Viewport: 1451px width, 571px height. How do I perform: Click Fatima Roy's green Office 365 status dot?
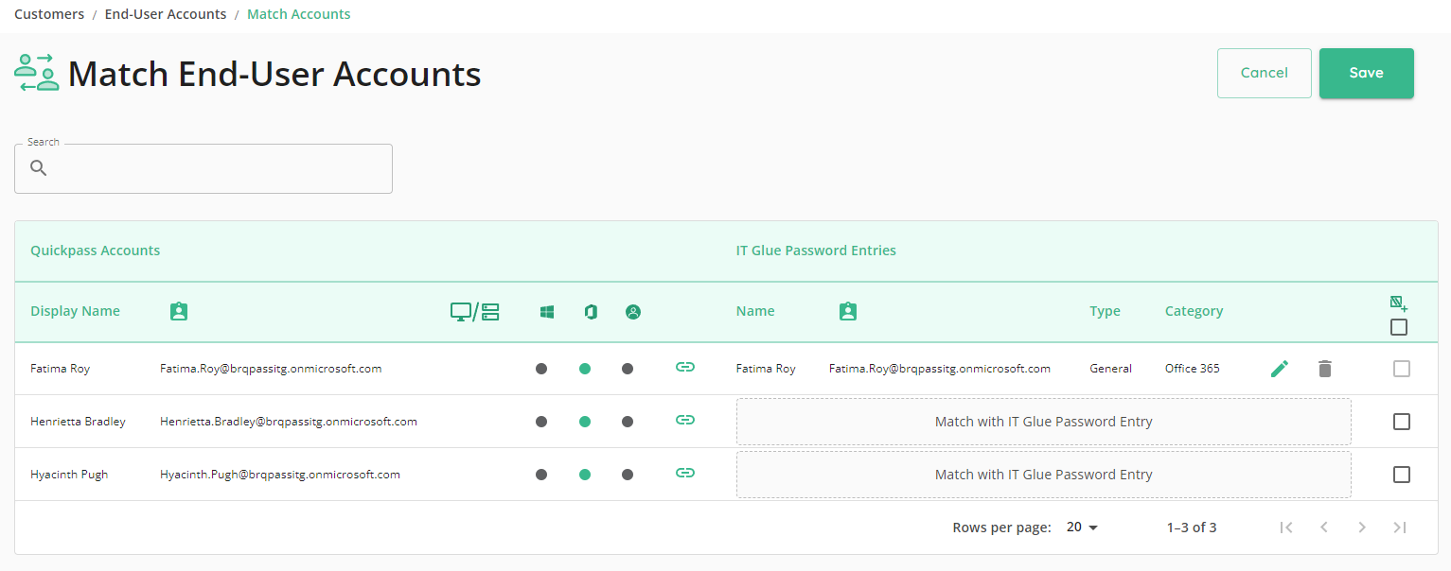585,369
